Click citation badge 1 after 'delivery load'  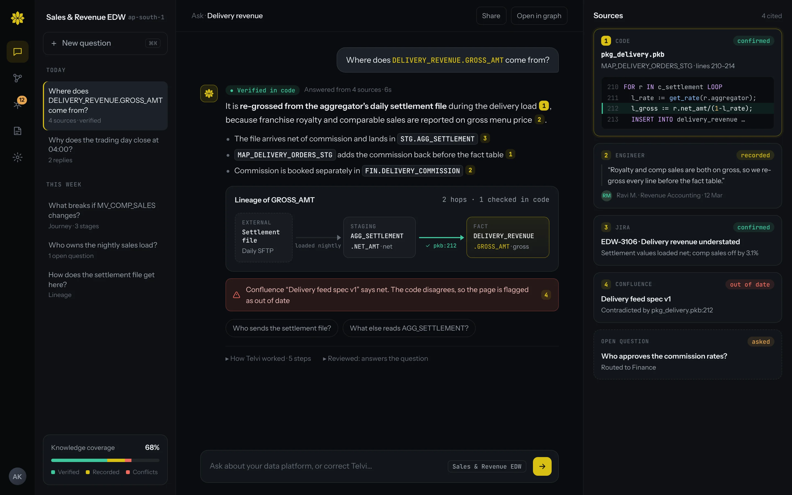[544, 106]
